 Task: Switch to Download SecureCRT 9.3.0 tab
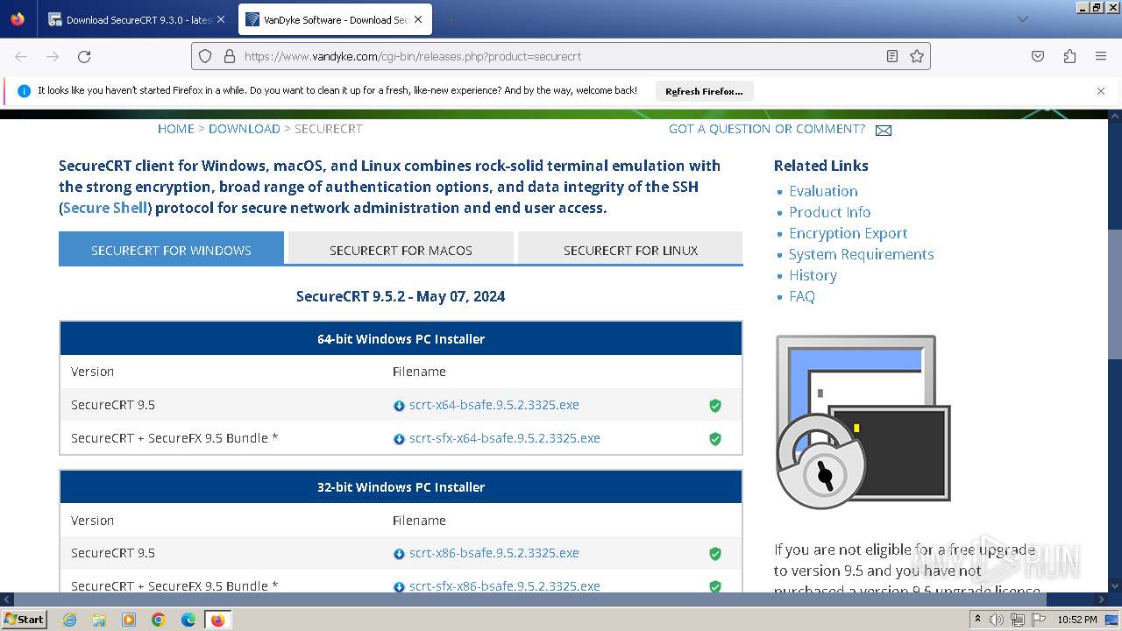[136, 19]
